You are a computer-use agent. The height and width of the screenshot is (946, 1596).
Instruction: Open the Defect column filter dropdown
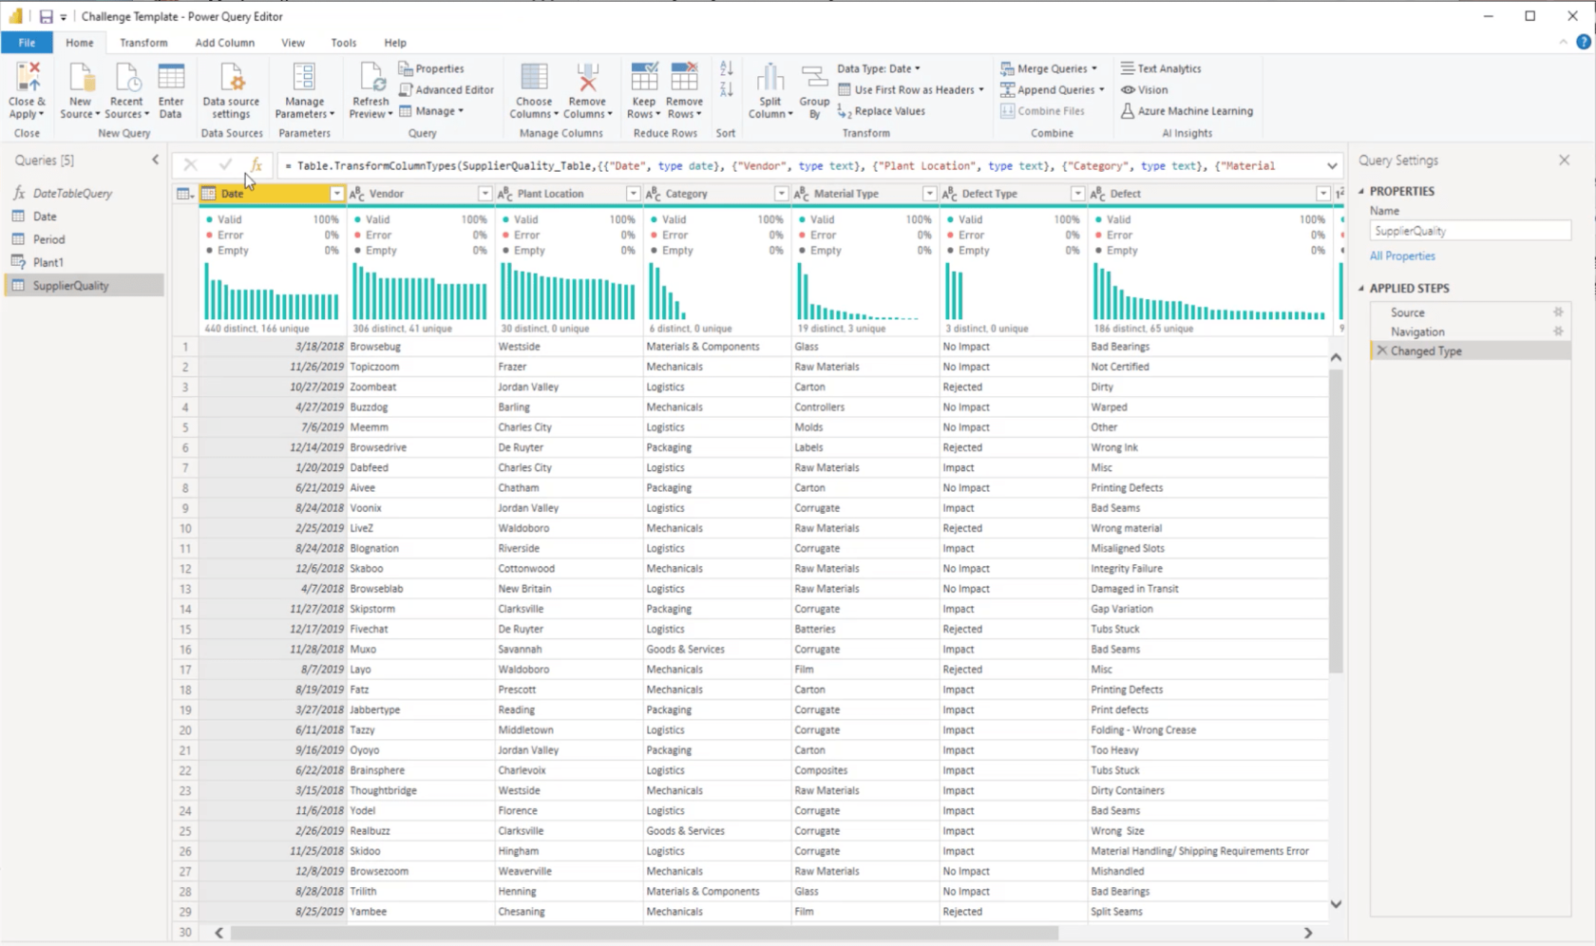click(x=1322, y=194)
